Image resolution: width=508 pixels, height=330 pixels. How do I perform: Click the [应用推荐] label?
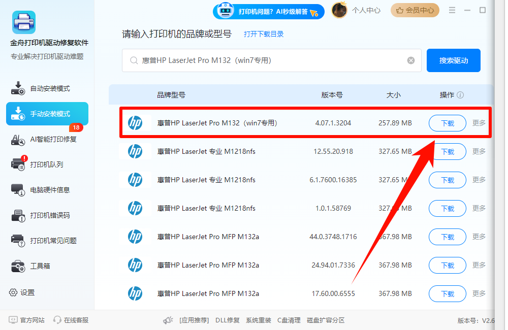pos(194,320)
